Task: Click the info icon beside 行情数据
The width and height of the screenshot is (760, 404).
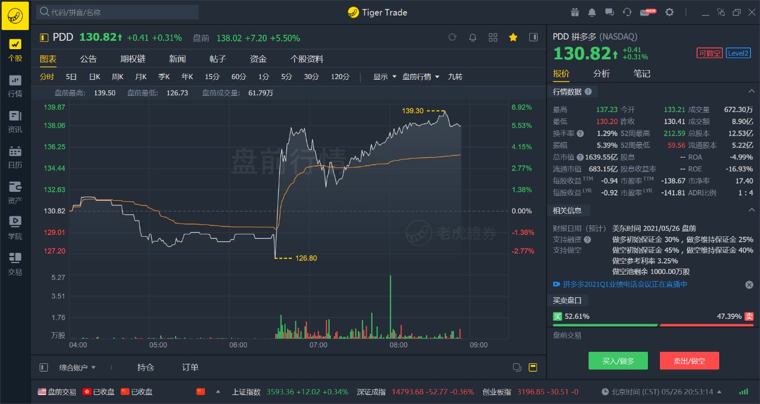Action: point(588,92)
